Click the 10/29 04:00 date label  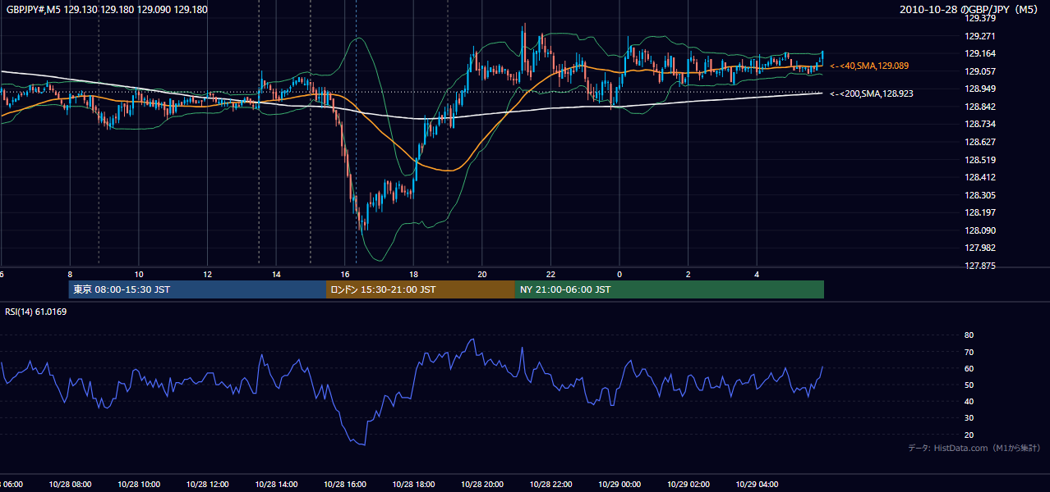(x=757, y=484)
